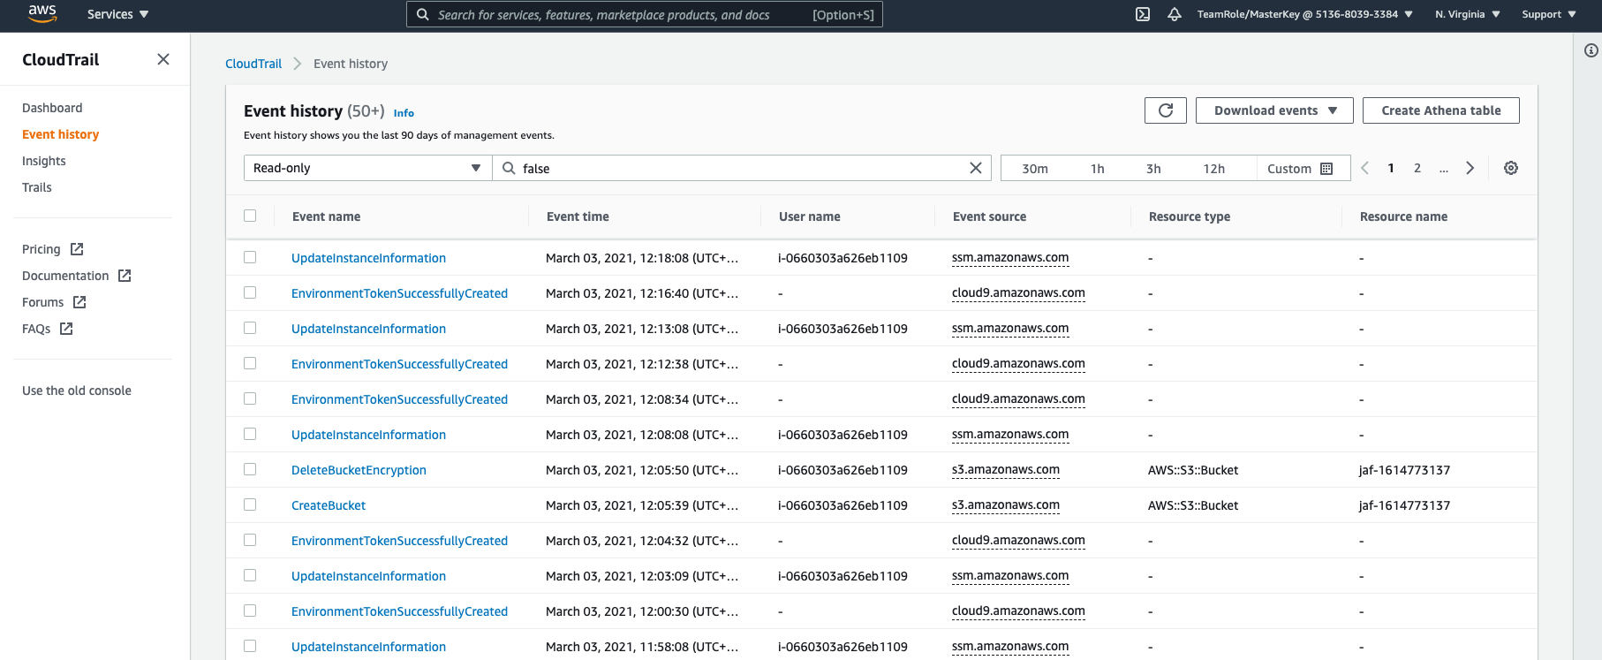Click AWS::S3::Bucket on the CreateBucket row
This screenshot has width=1602, height=660.
coord(1193,505)
